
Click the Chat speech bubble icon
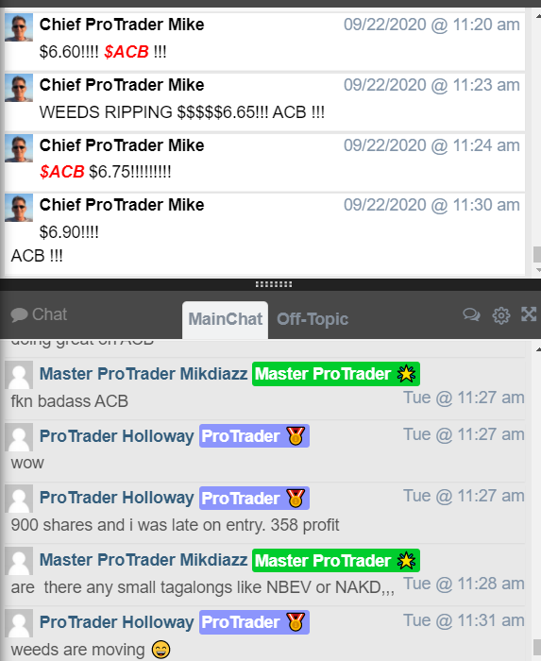click(x=19, y=314)
